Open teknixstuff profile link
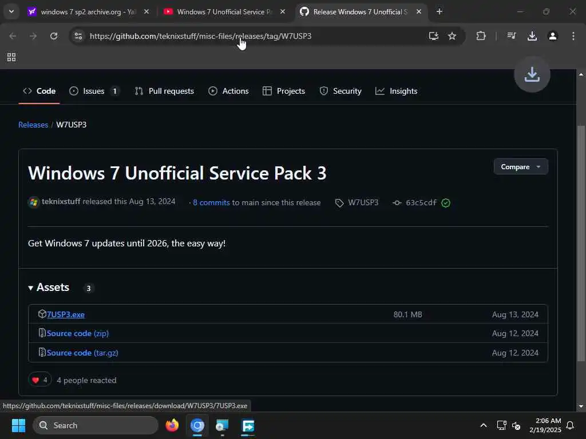Viewport: 586px width, 439px height. click(61, 202)
